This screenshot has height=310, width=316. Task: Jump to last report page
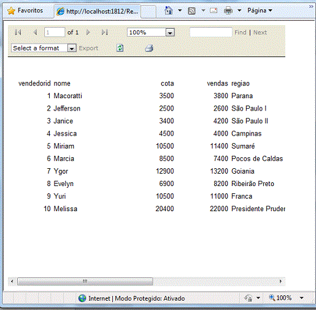(x=105, y=33)
